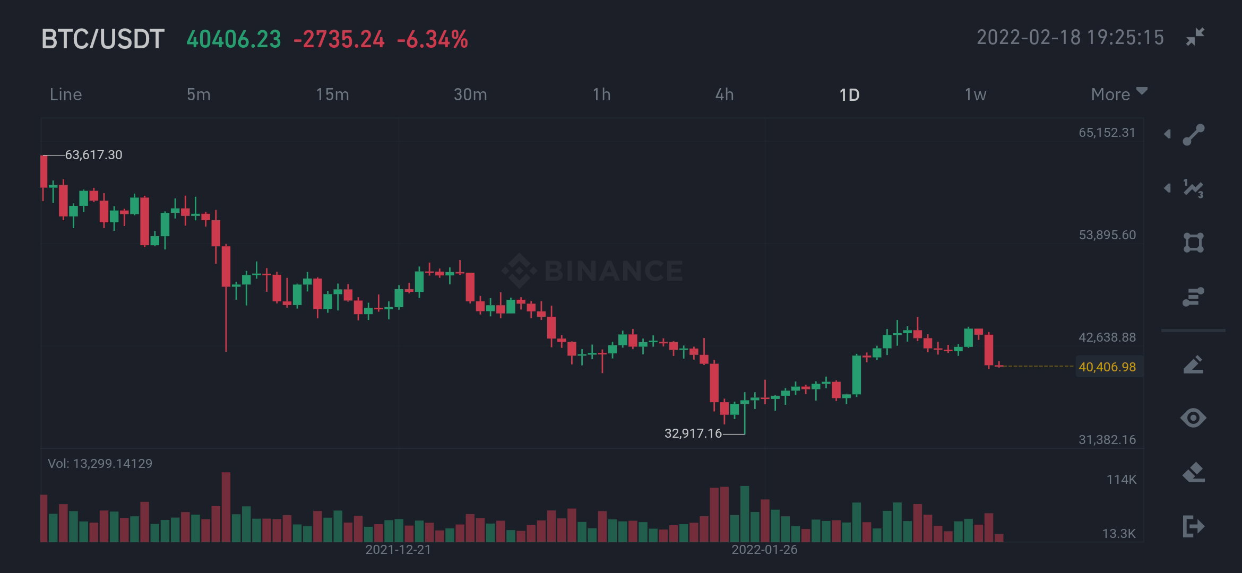Select the 15m interval
This screenshot has width=1242, height=573.
[x=332, y=94]
